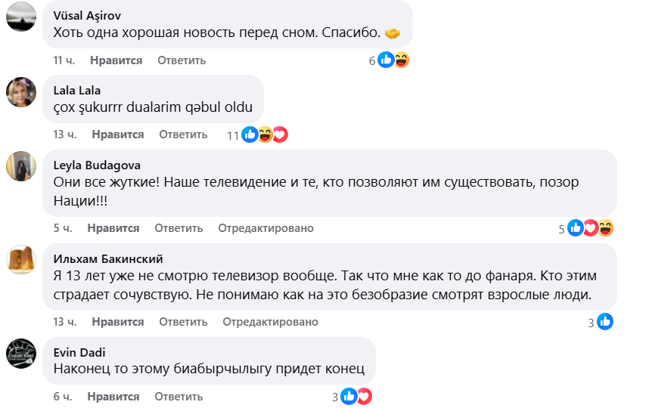Viewport: 652px width, 408px height.
Task: Click thumbs-up reaction icon on Lala Lala's comment
Action: pyautogui.click(x=250, y=134)
